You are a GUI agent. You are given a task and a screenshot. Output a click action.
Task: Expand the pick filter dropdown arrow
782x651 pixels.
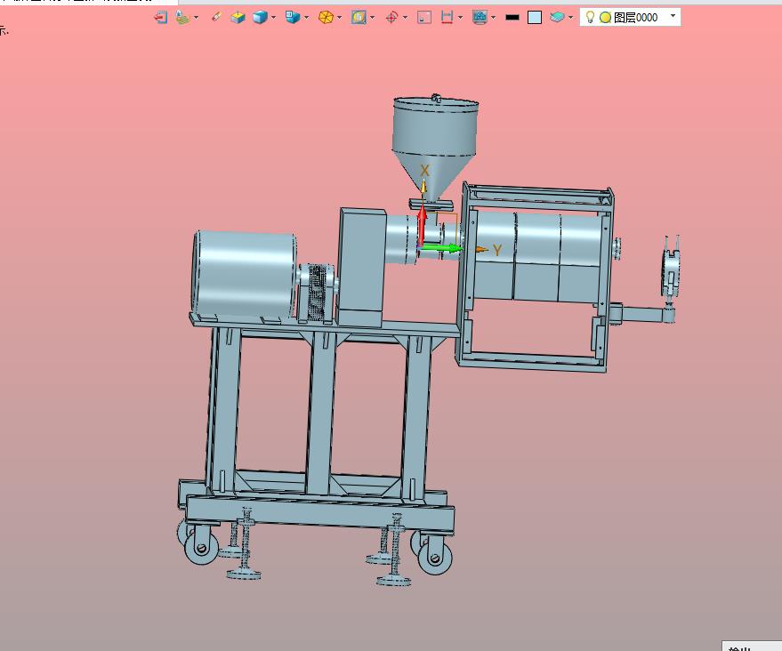[x=196, y=18]
